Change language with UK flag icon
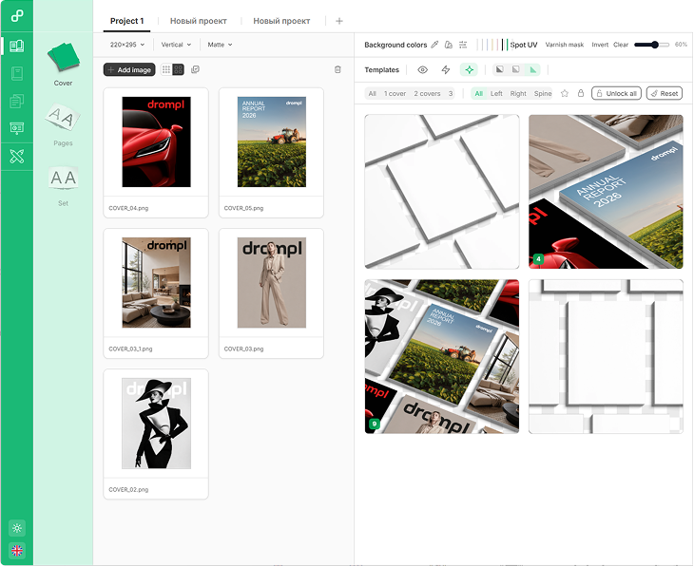 pos(17,551)
